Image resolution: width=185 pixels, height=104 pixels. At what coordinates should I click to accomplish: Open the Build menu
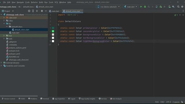pos(41,2)
